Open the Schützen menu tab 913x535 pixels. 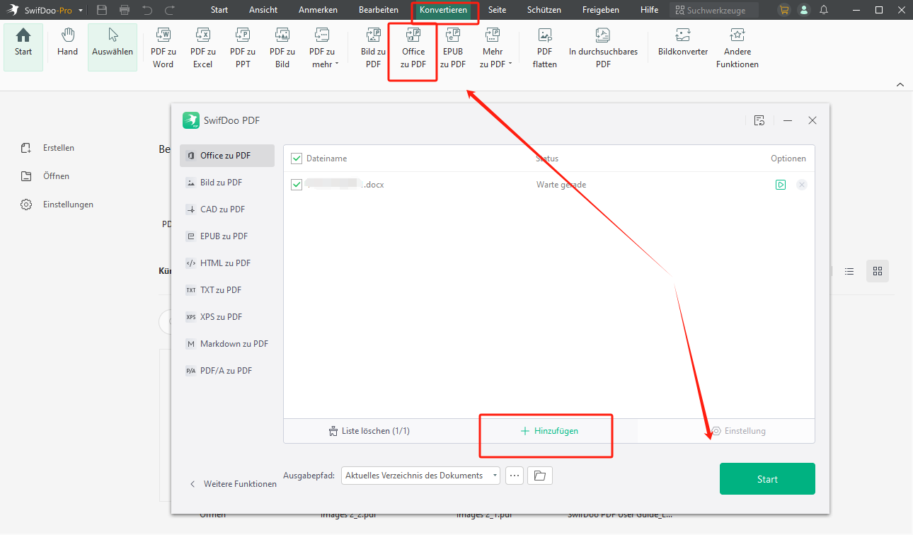pos(544,10)
